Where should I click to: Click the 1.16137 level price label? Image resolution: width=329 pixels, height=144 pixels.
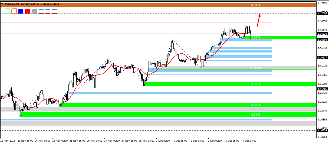pos(323,58)
